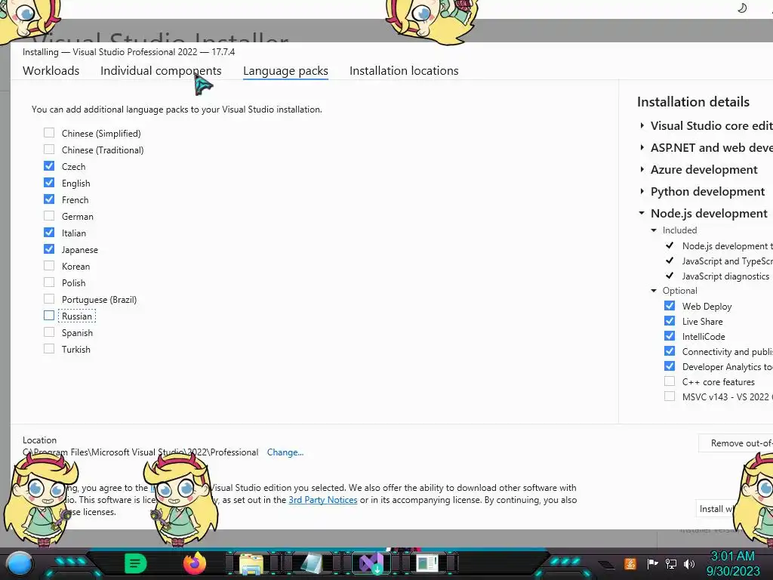
Task: Click the Change... location link
Action: click(285, 452)
